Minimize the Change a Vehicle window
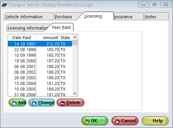Screen dimensions: 173x128 click(143, 5)
